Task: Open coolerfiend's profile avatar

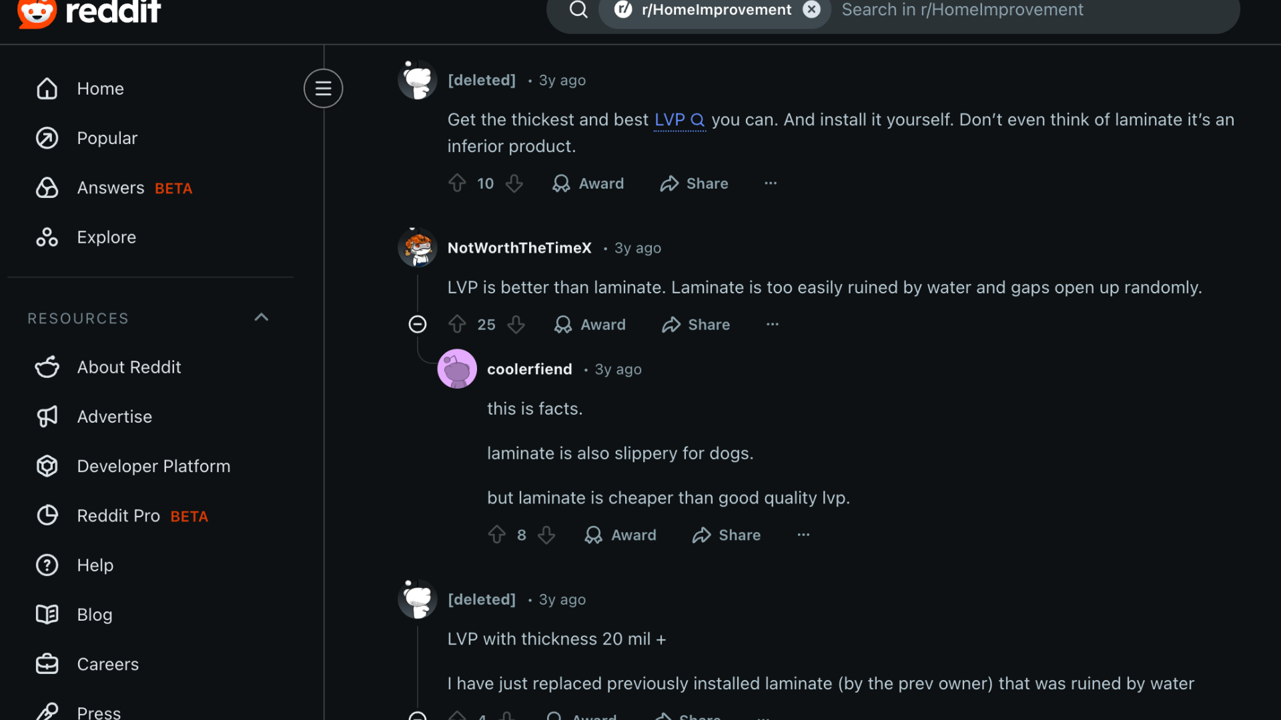Action: 457,369
